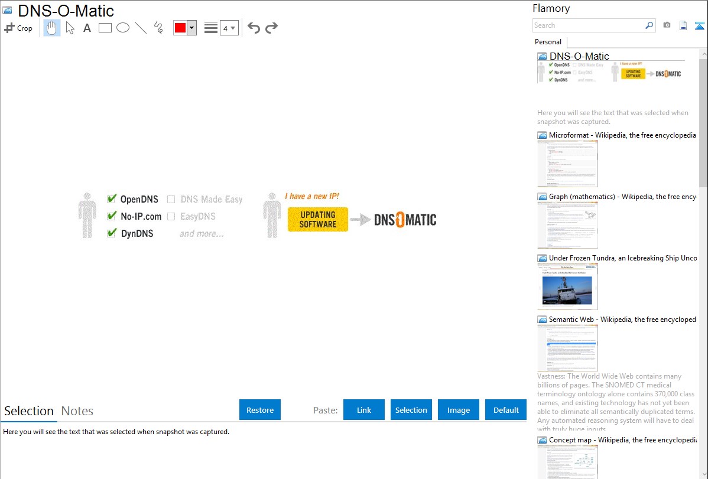The height and width of the screenshot is (479, 708).
Task: Click the blue collapse panel icon
Action: click(699, 25)
